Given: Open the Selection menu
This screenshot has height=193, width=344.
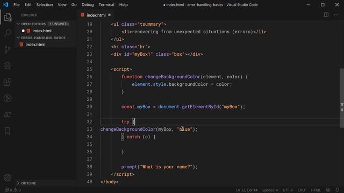Looking at the screenshot, I should pos(45,5).
